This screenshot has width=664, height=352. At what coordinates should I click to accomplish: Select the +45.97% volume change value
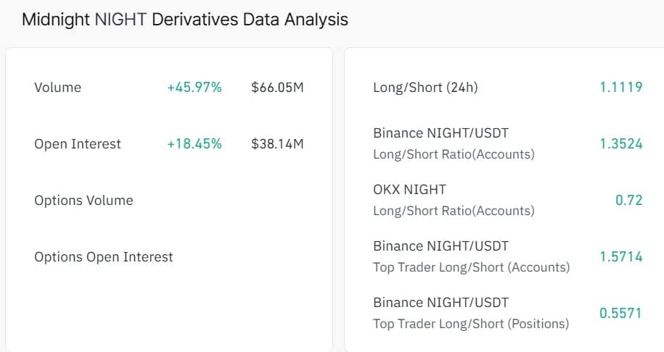tap(194, 88)
